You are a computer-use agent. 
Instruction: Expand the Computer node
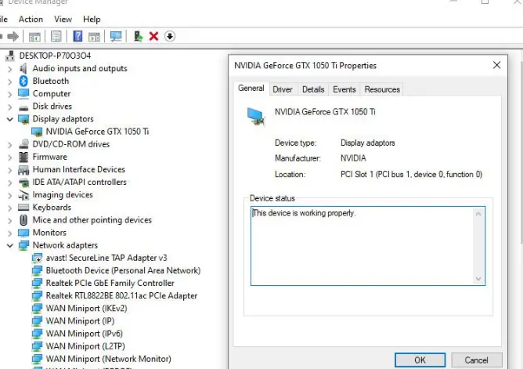[9, 94]
